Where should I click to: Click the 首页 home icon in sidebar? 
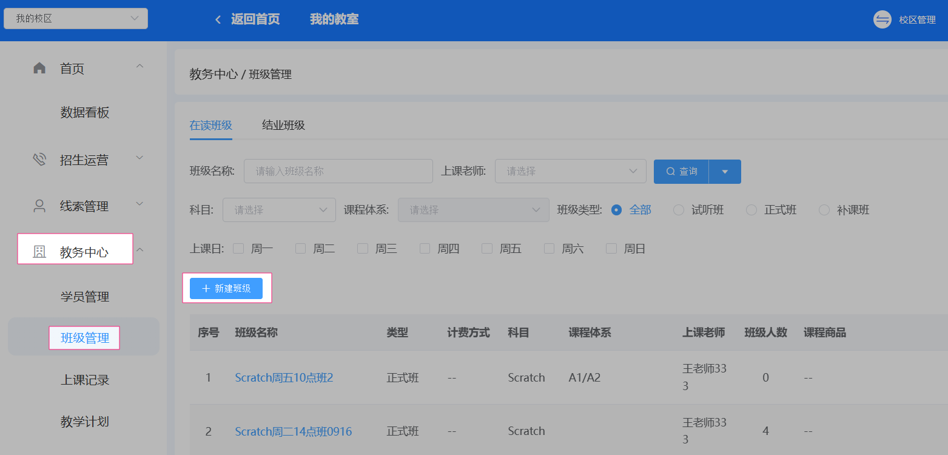pos(39,68)
